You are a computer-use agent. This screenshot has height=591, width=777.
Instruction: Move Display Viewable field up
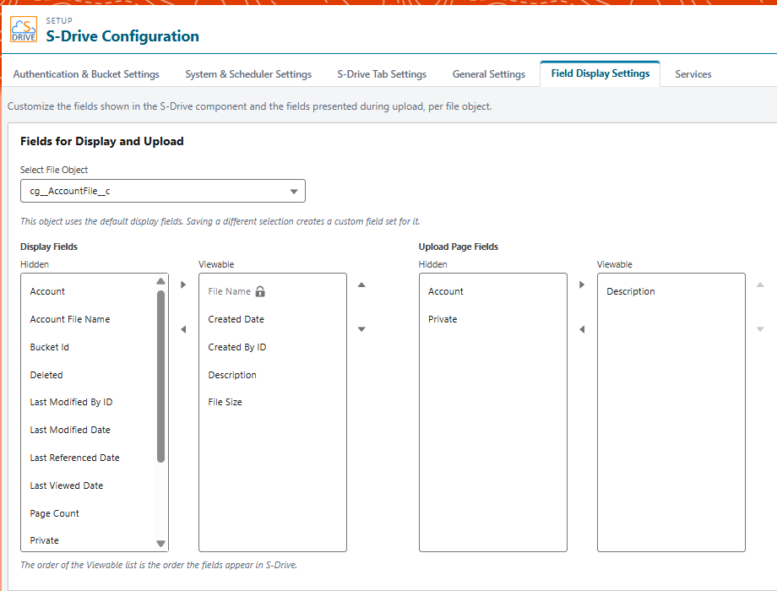click(361, 285)
